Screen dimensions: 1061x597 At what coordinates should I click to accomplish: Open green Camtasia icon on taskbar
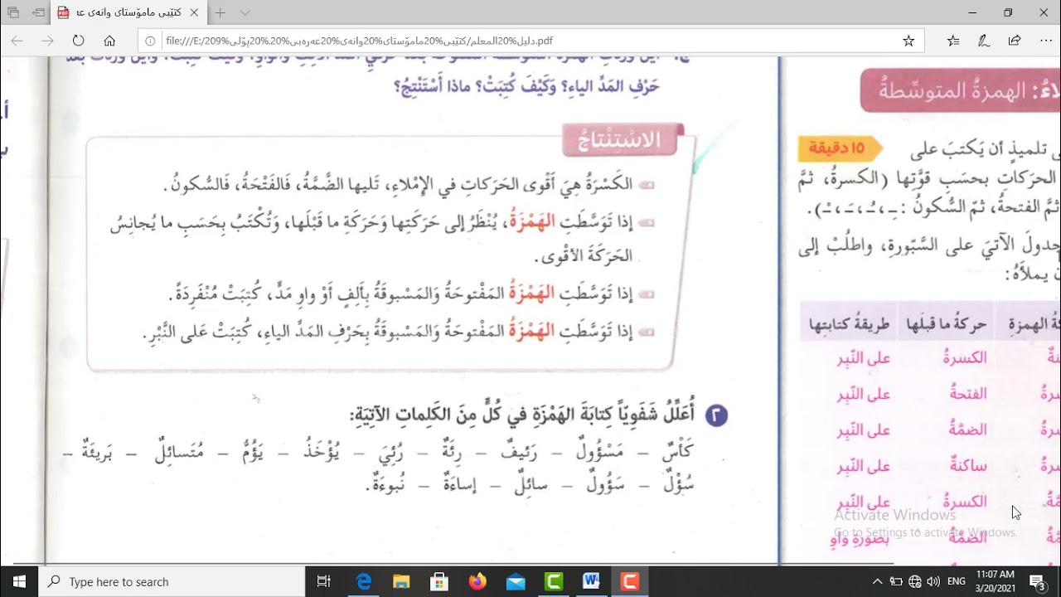tap(554, 581)
